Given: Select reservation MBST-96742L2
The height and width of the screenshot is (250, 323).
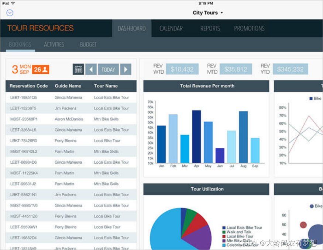Looking at the screenshot, I should point(71,152).
